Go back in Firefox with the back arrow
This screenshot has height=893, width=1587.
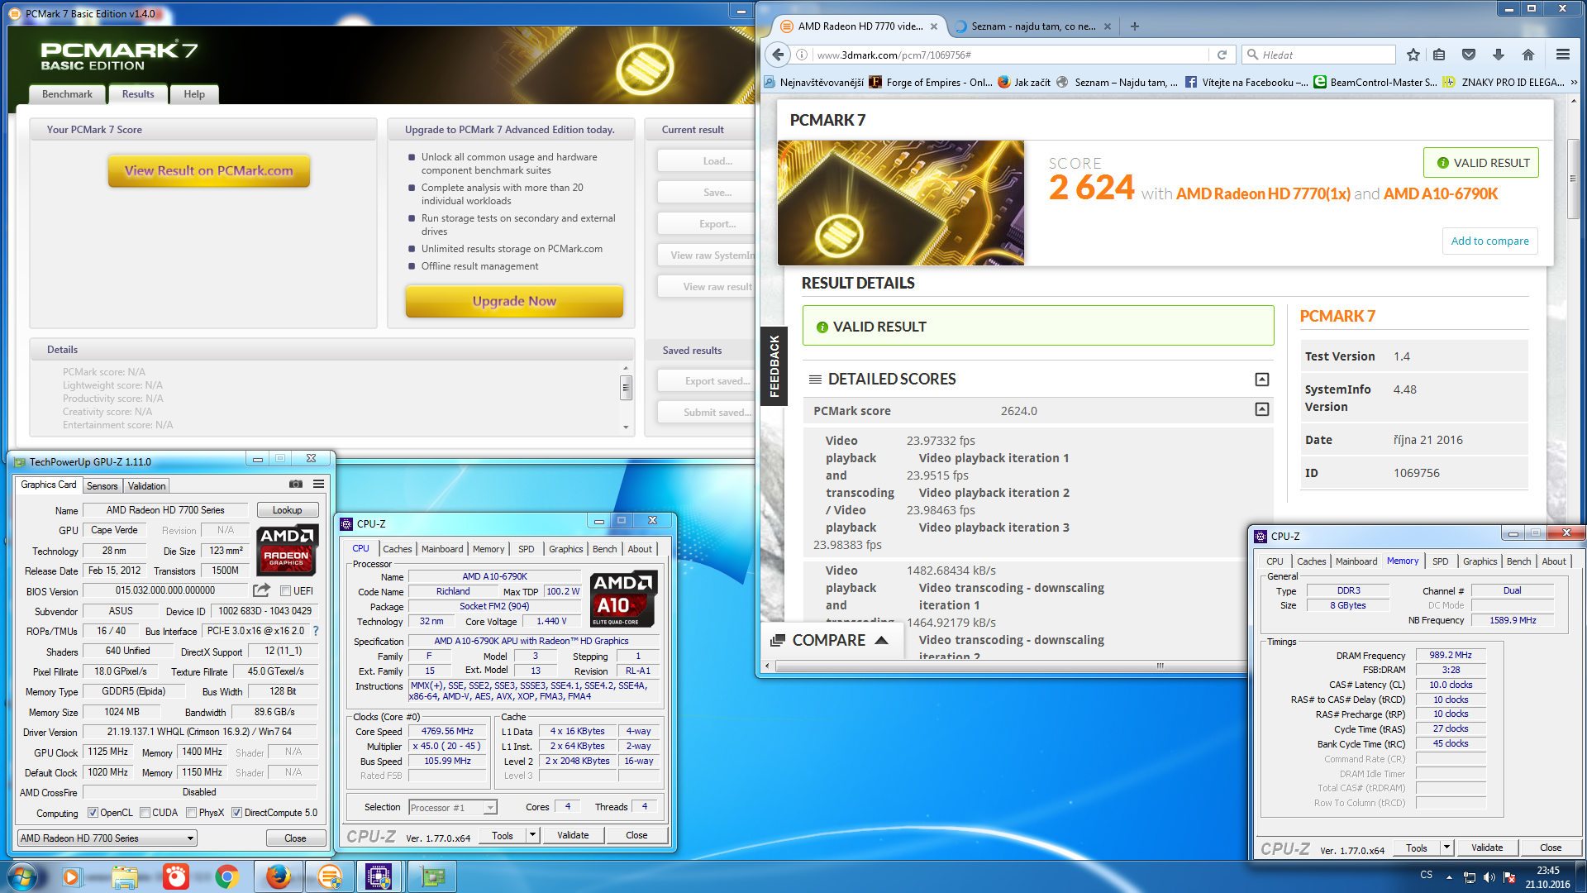click(778, 55)
